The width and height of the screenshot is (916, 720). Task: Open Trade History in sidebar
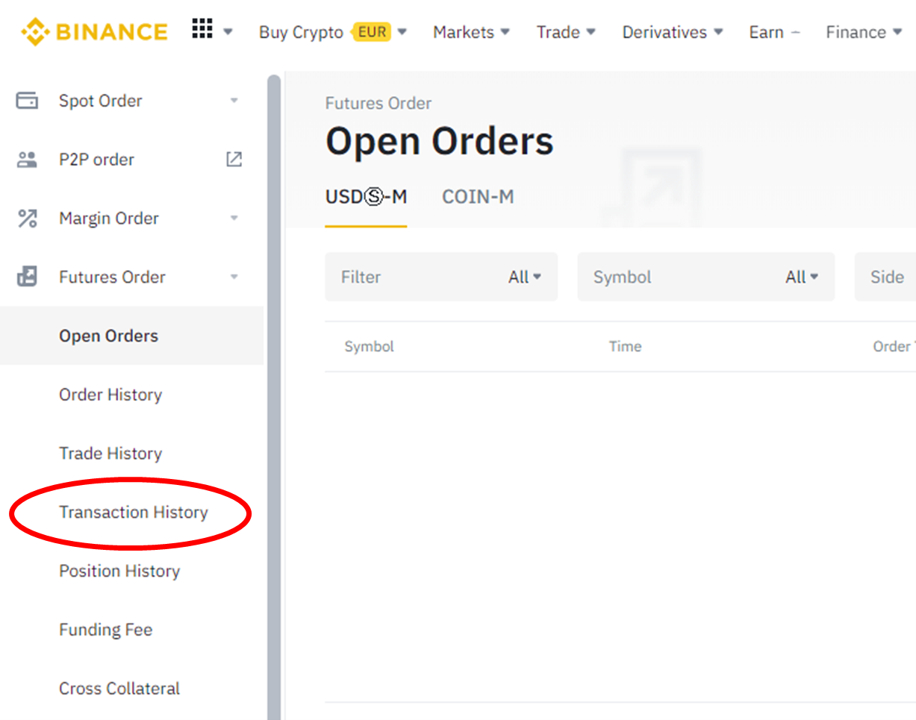(x=110, y=454)
